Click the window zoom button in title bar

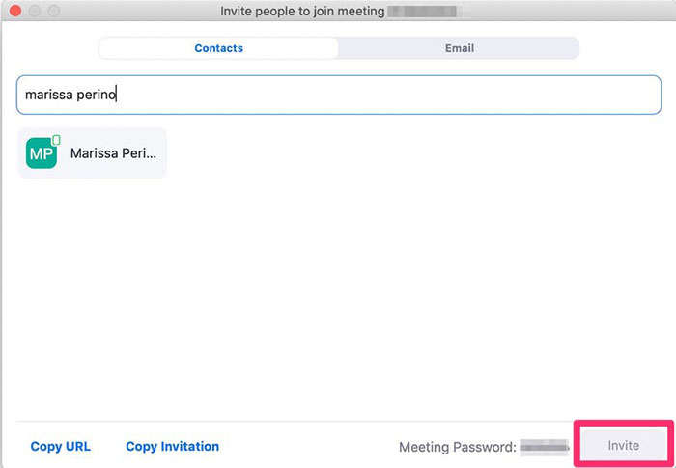point(51,10)
